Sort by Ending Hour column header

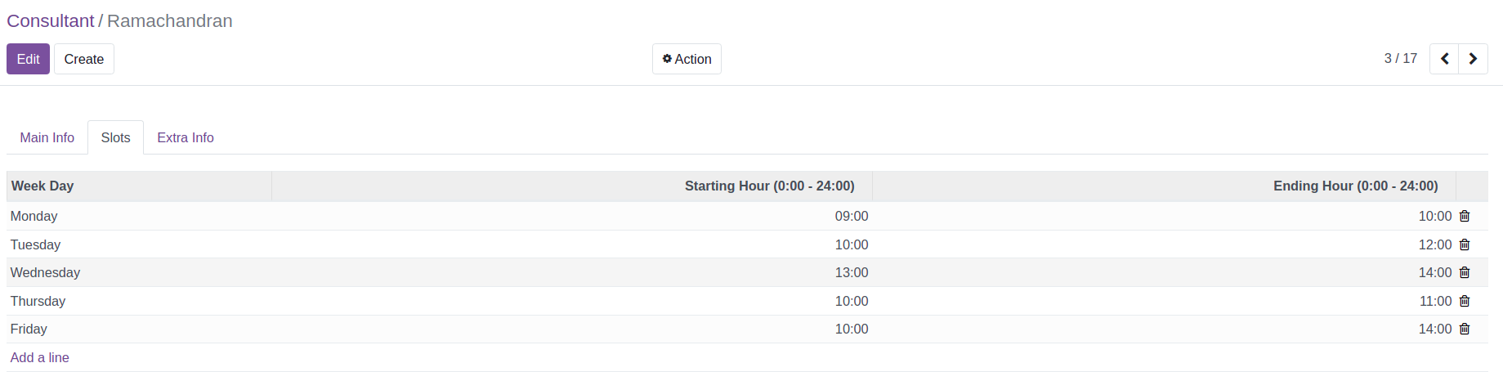click(x=1165, y=186)
